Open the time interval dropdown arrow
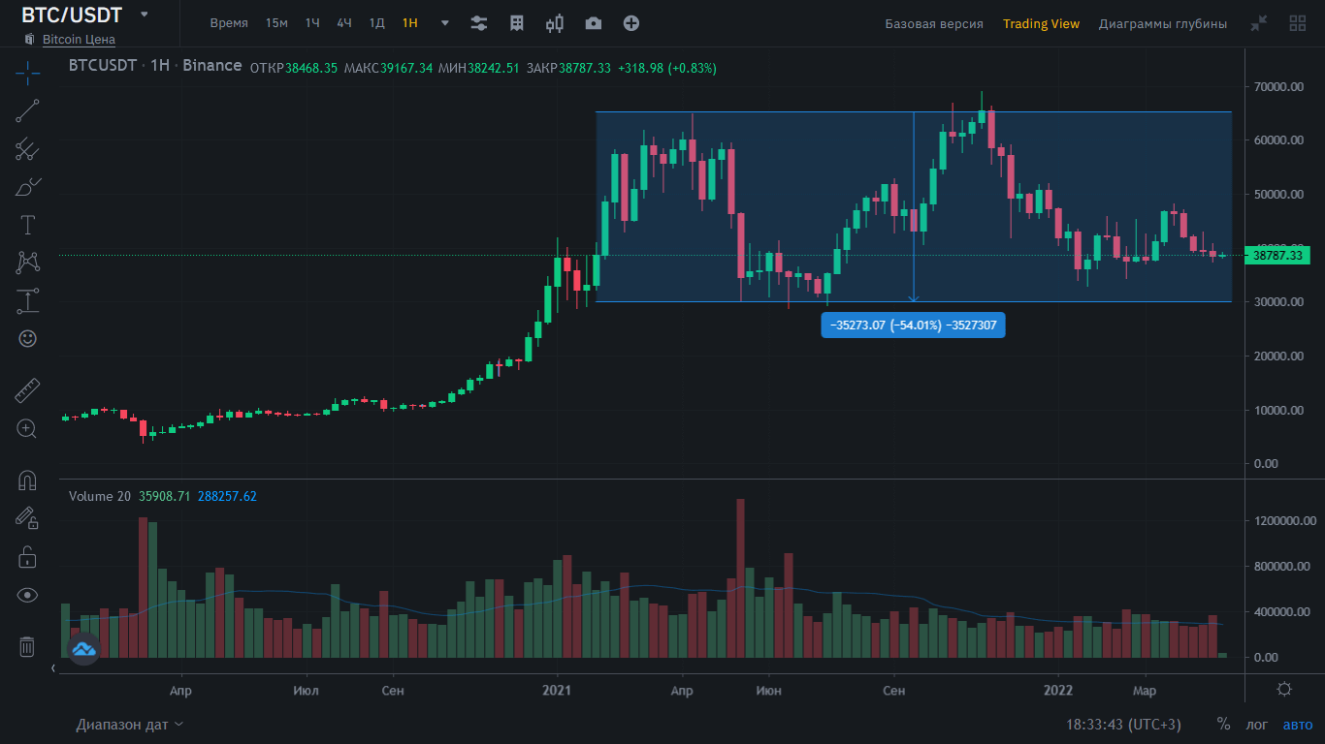 pyautogui.click(x=445, y=23)
